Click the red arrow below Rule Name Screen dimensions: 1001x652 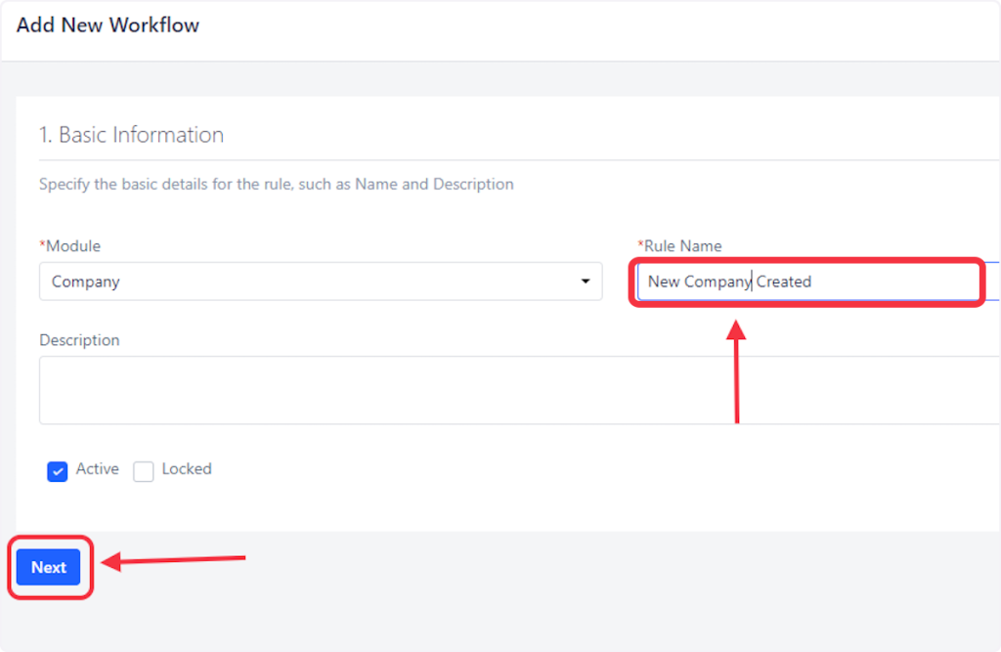[737, 371]
